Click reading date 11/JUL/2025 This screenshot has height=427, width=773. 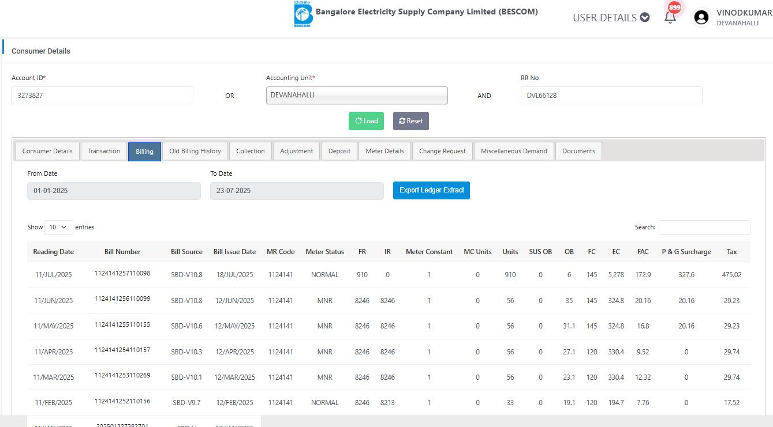(54, 275)
